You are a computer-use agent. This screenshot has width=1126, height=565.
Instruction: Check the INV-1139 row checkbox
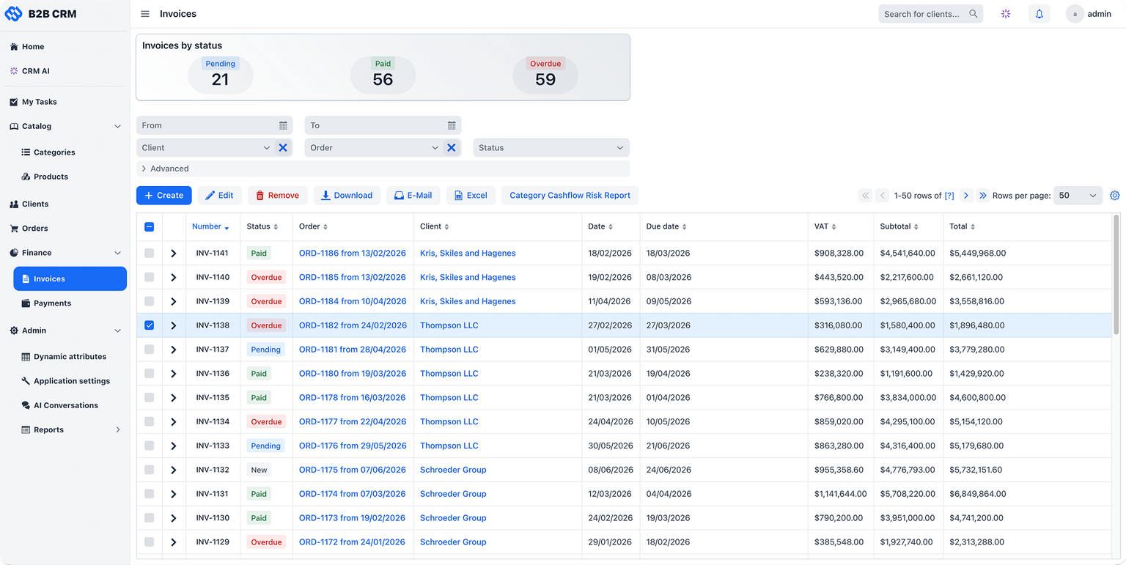(150, 301)
